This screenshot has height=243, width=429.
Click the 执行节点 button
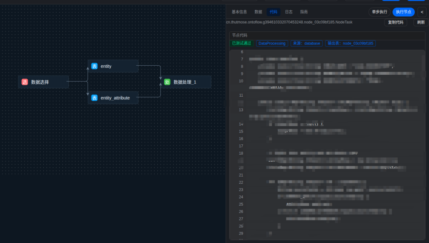pyautogui.click(x=404, y=12)
